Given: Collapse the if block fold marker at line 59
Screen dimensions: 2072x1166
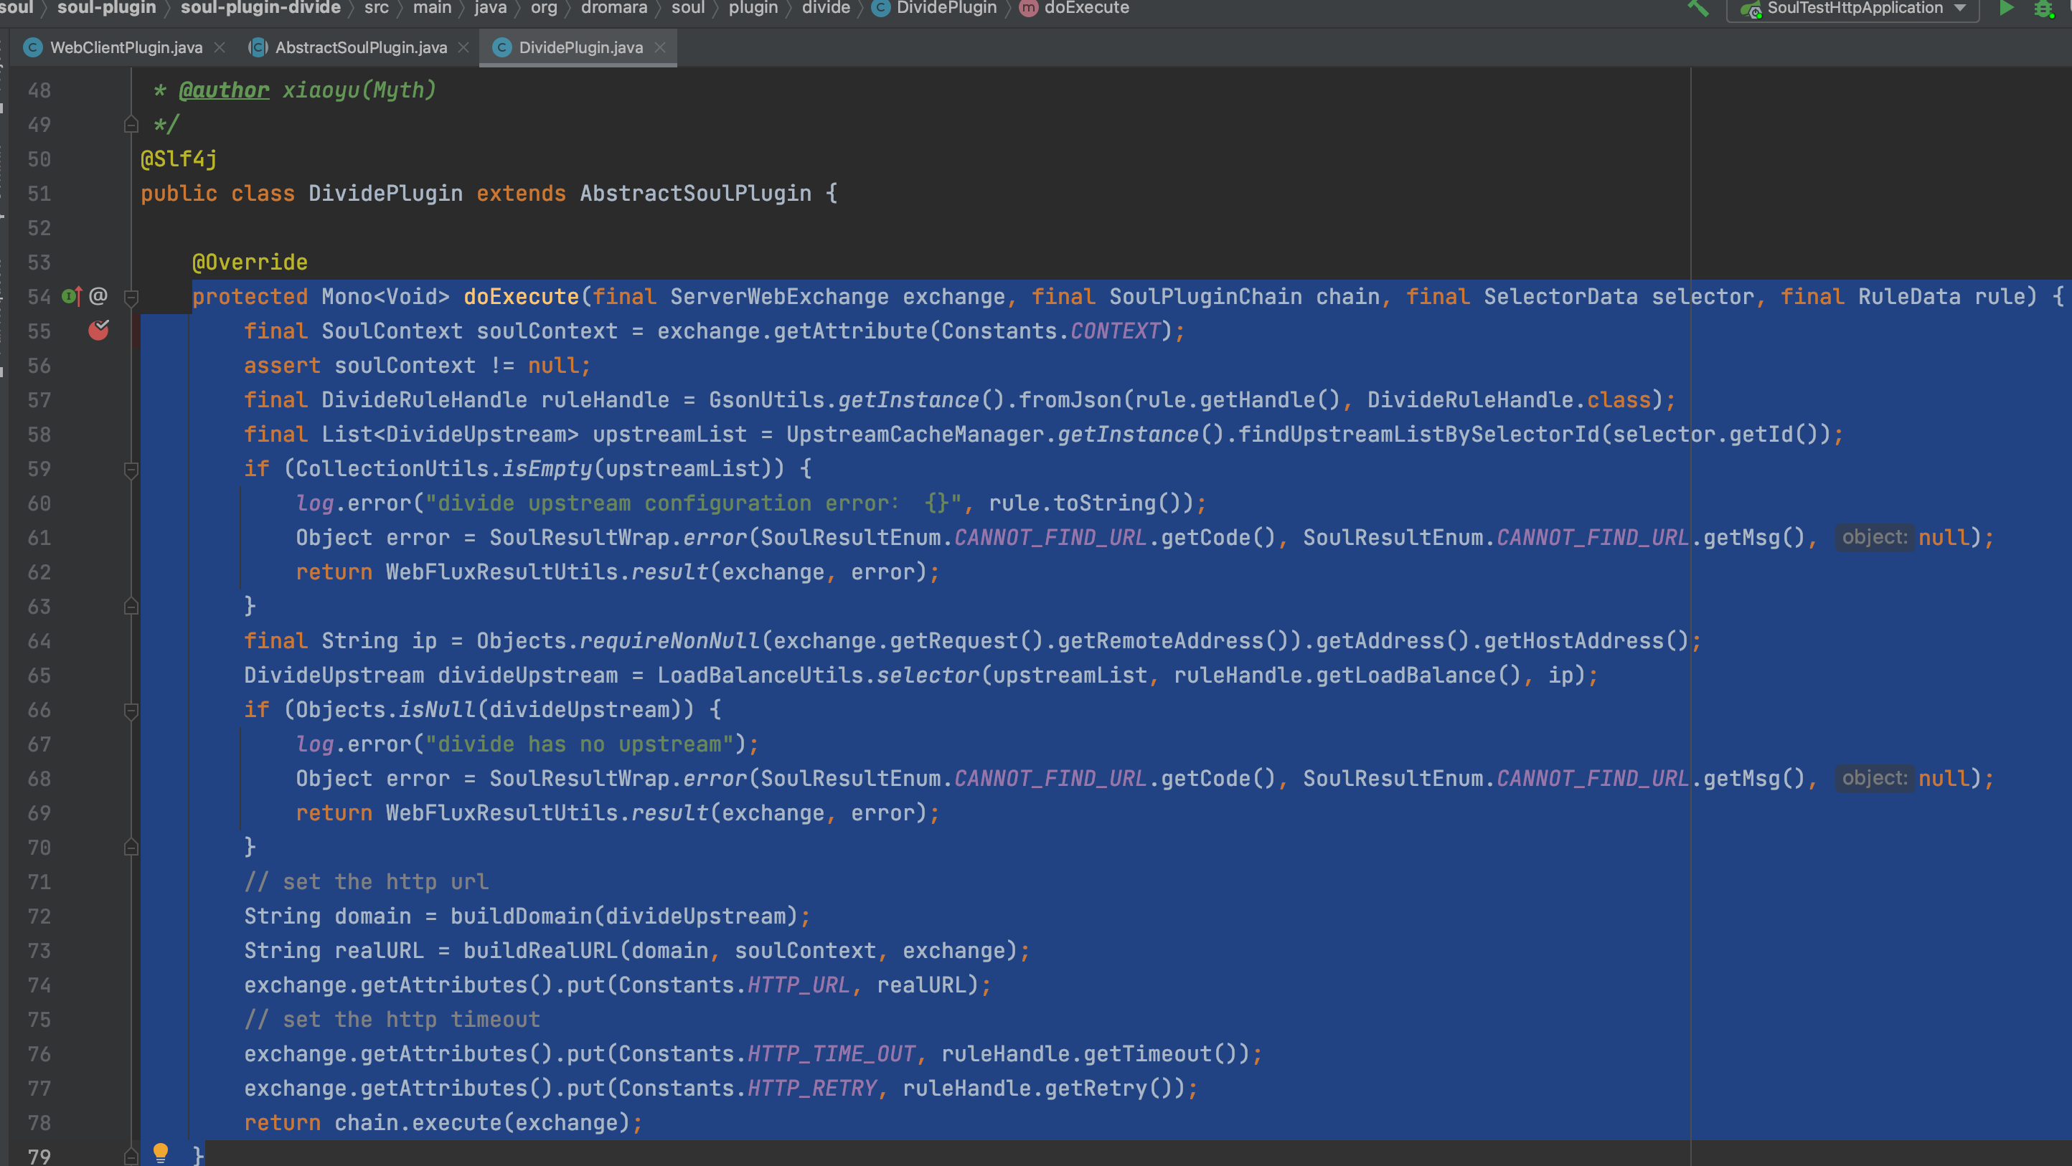Looking at the screenshot, I should click(131, 470).
